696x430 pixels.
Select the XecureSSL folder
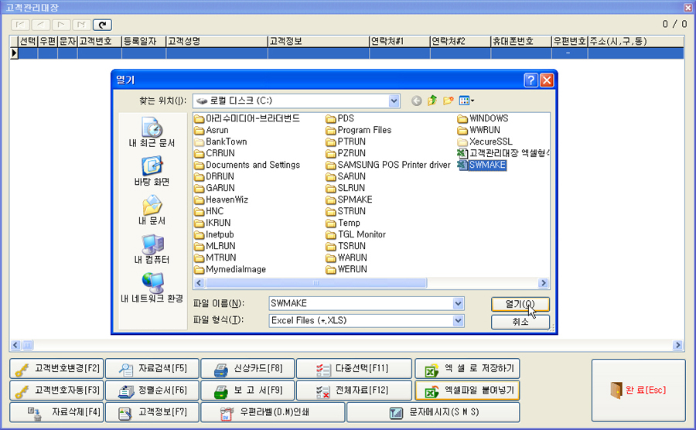coord(485,142)
